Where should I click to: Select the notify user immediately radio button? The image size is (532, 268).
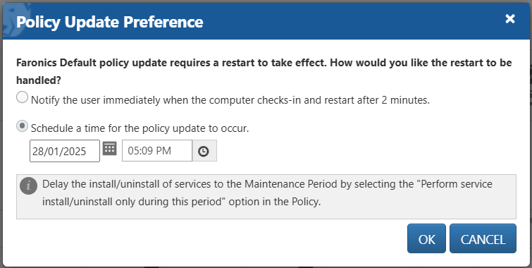pyautogui.click(x=22, y=98)
